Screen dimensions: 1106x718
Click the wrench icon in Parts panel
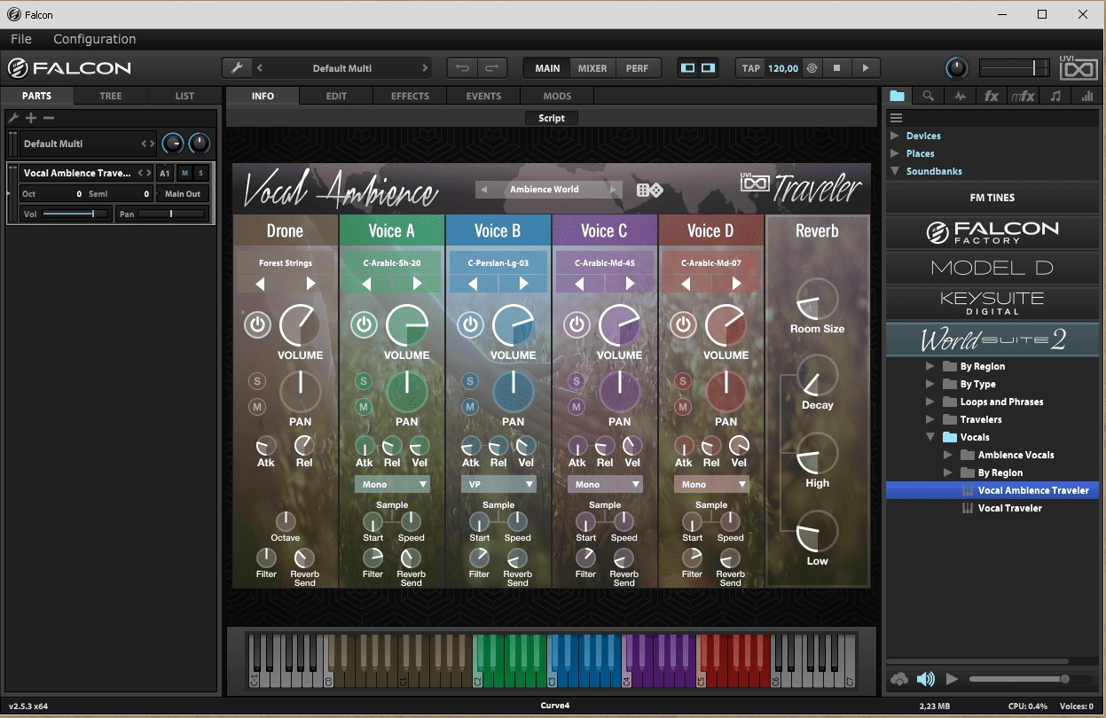13,118
